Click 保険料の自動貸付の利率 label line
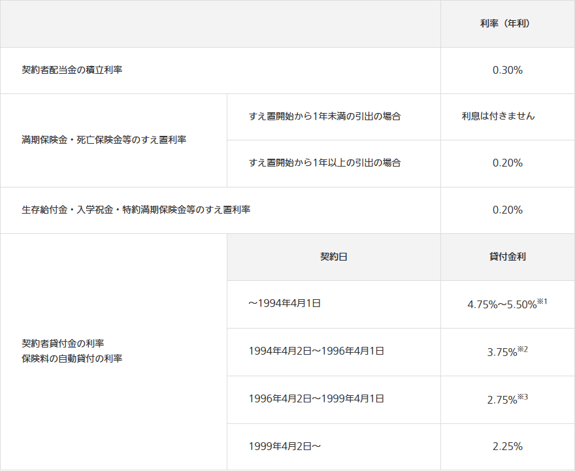 point(72,359)
